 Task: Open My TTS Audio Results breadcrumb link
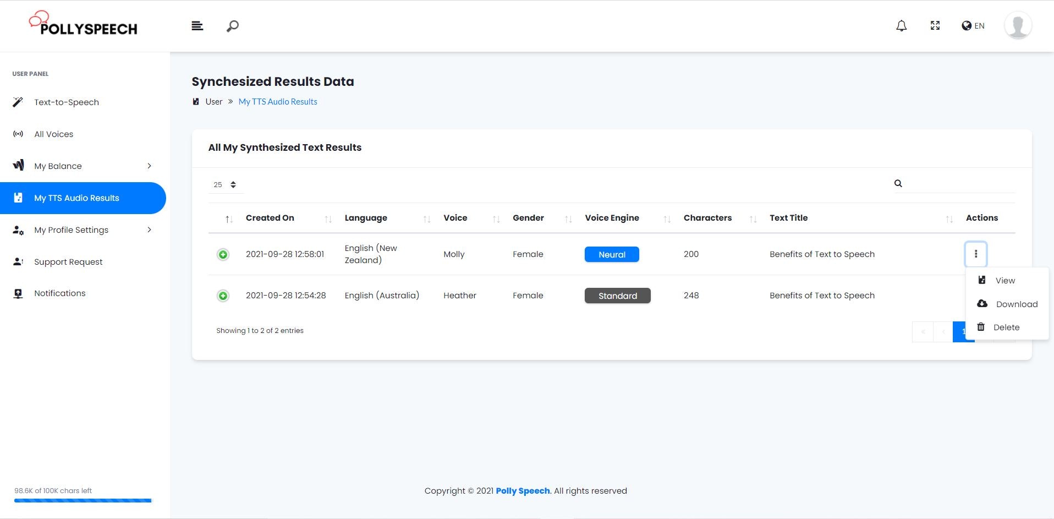[278, 102]
